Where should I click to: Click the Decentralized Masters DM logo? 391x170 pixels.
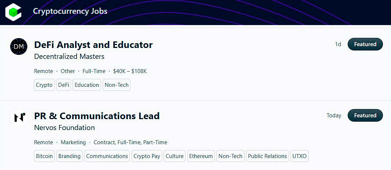pos(19,46)
